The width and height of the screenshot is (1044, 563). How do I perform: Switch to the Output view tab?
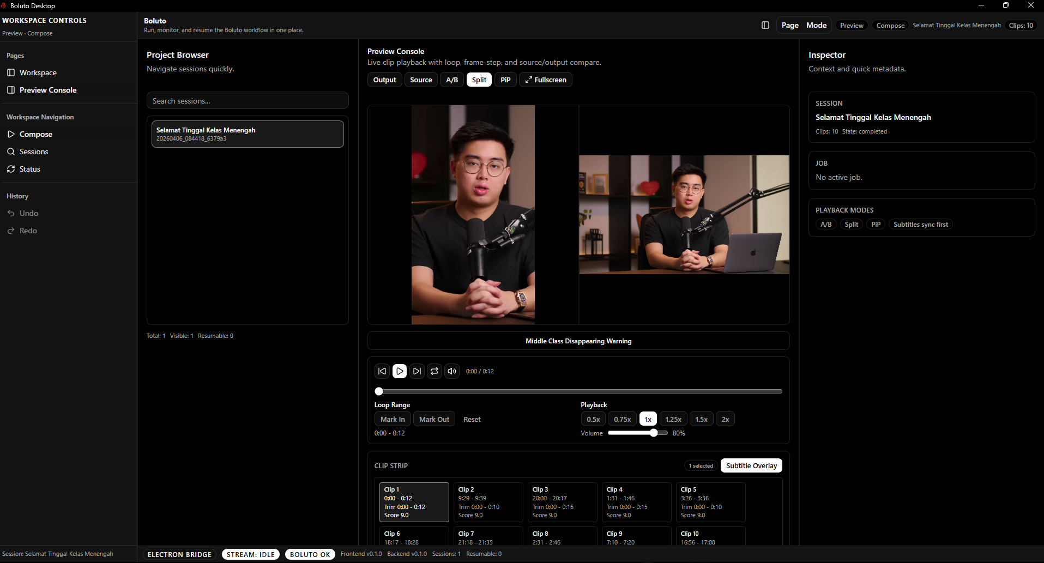point(384,80)
